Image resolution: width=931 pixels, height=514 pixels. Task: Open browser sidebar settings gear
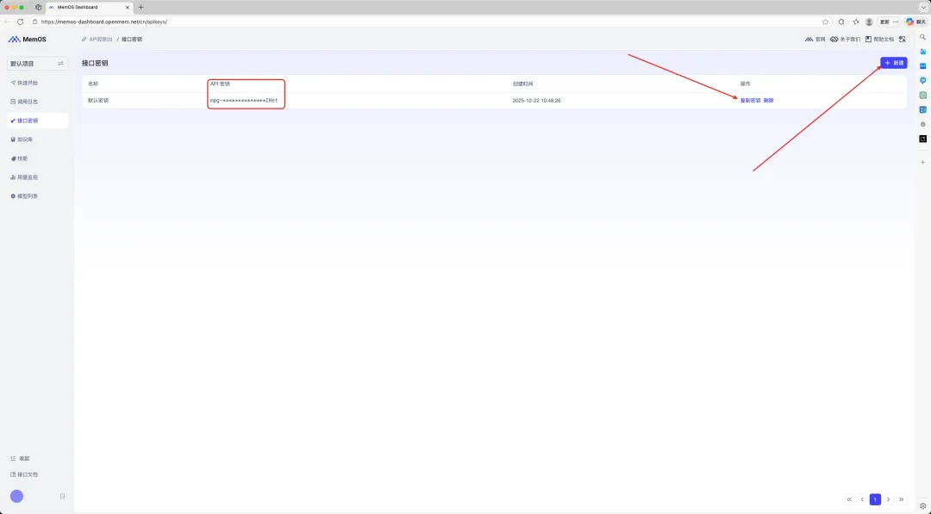click(x=922, y=505)
